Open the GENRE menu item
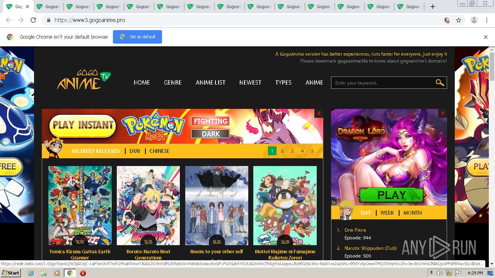 tap(172, 83)
